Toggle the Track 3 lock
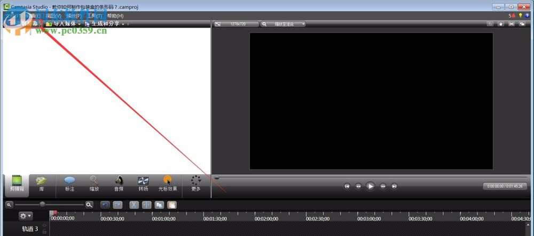 pos(44,232)
